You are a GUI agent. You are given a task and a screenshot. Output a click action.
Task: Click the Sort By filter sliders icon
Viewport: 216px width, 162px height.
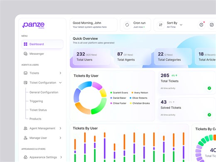161,25
